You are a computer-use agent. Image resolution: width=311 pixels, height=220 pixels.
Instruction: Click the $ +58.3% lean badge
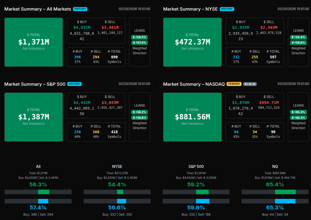click(x=139, y=37)
